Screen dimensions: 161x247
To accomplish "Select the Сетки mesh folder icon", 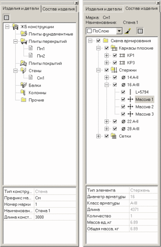I will coord(114,136).
